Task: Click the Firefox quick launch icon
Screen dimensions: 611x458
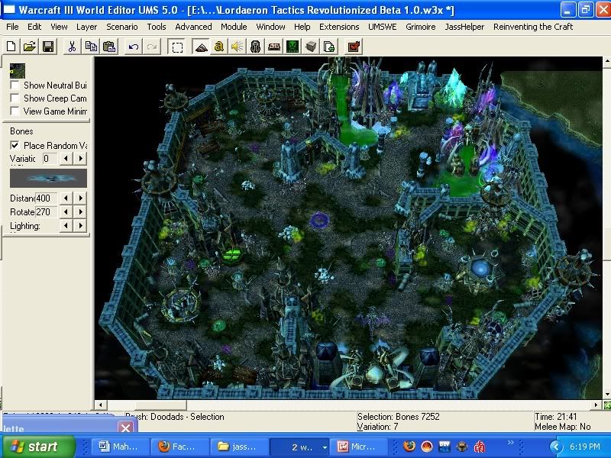Action: (x=409, y=447)
